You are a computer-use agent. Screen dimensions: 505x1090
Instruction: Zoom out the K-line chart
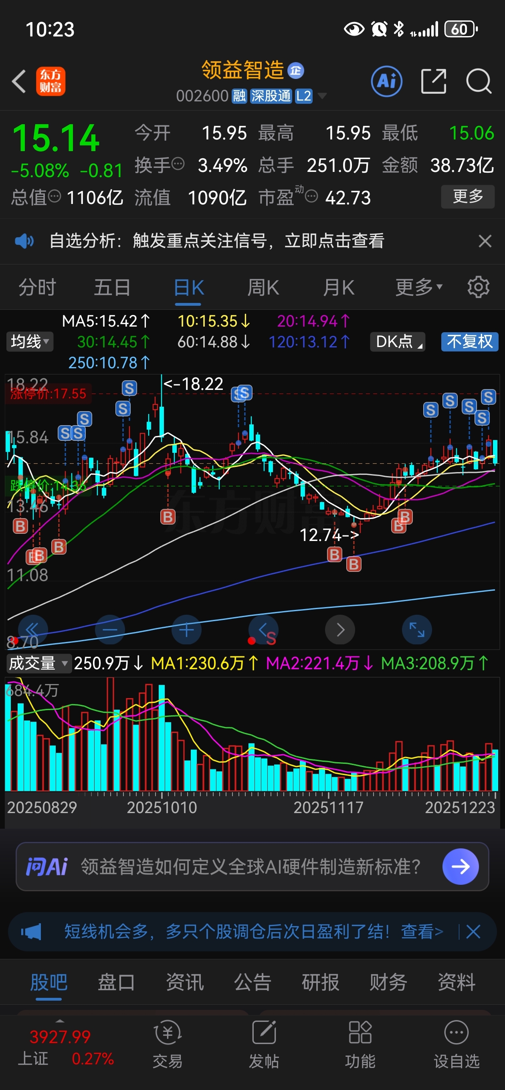click(x=110, y=630)
